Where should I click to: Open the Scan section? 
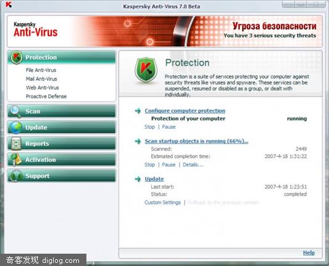(x=61, y=111)
